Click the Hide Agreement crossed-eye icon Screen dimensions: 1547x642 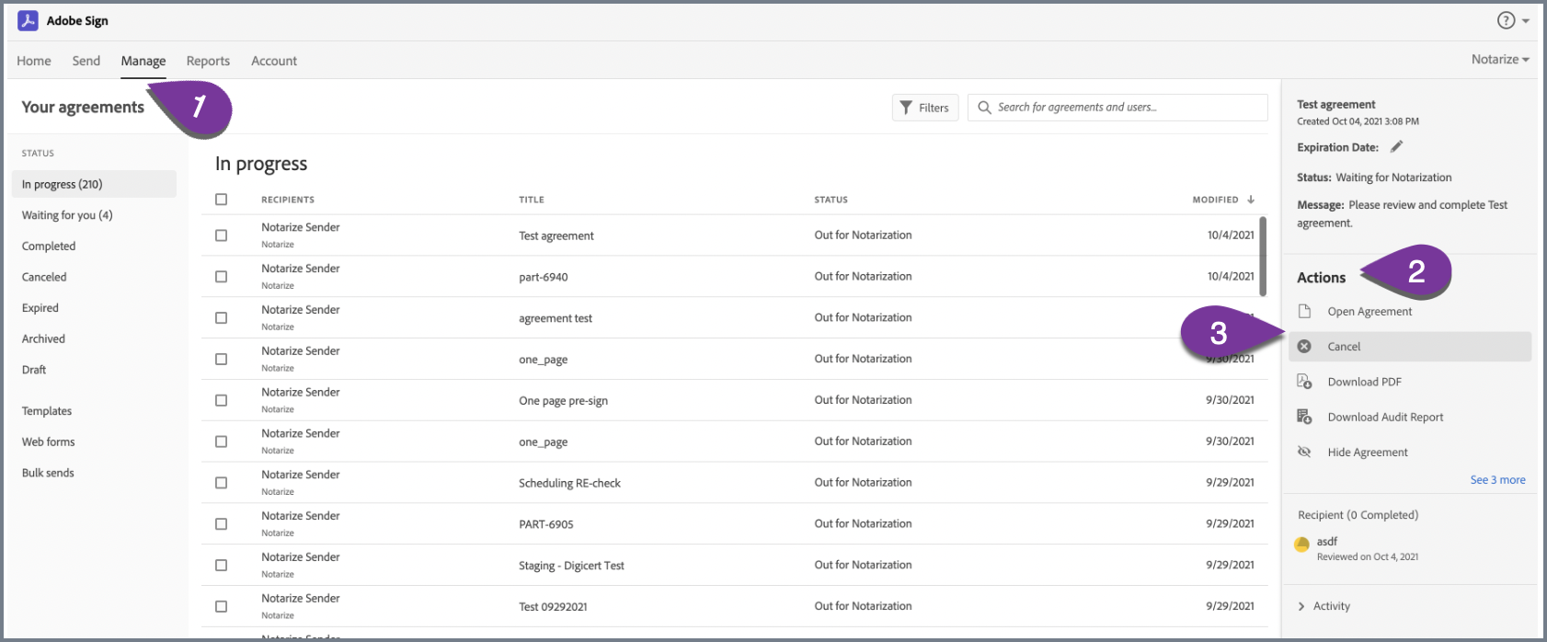coord(1304,452)
